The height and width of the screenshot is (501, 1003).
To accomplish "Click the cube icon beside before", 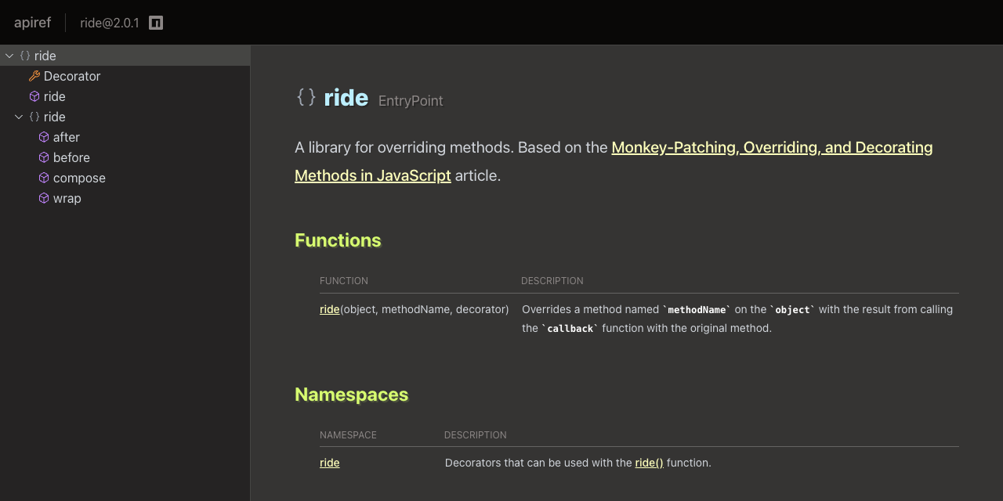I will pyautogui.click(x=44, y=157).
